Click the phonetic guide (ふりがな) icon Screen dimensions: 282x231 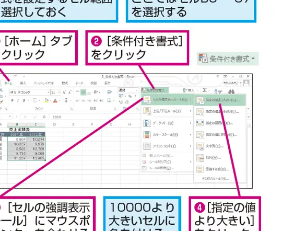(x=66, y=100)
